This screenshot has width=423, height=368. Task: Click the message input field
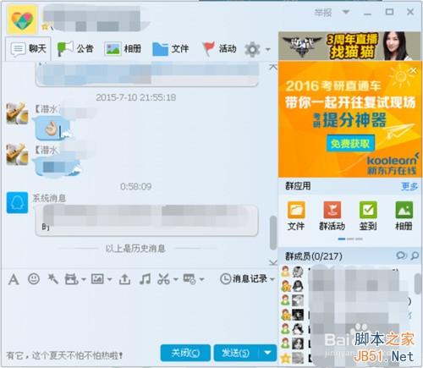pos(140,315)
